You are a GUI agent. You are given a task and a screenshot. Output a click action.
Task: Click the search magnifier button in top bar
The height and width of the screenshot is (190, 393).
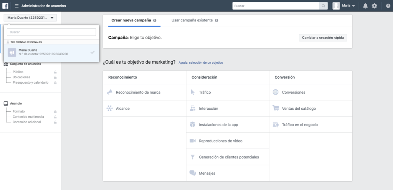tap(323, 6)
